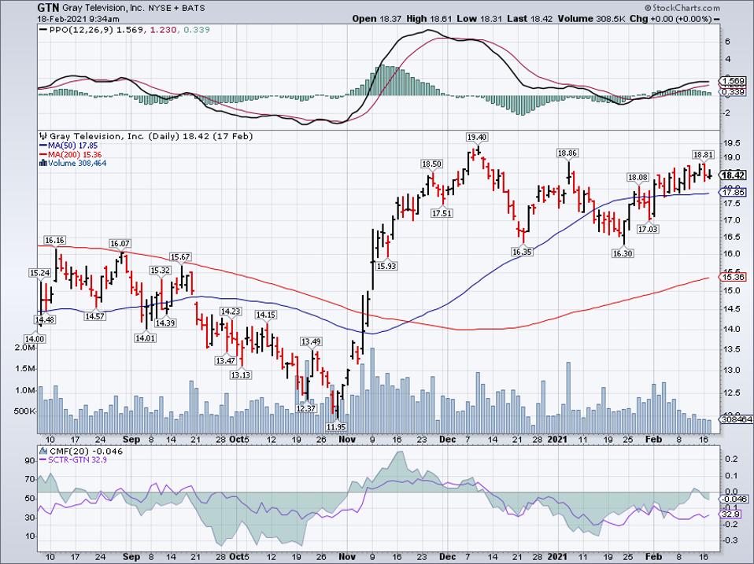This screenshot has height=564, width=754.
Task: Click the Chg +0.00 (+0.00%) value
Action: (671, 19)
